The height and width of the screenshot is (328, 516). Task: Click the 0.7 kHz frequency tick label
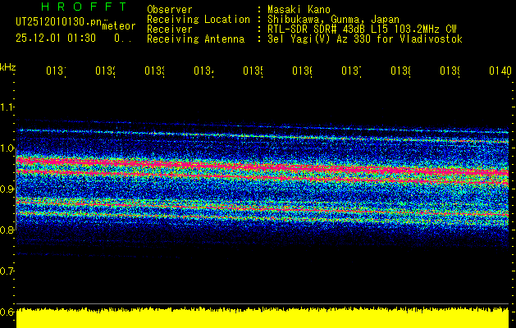point(7,271)
